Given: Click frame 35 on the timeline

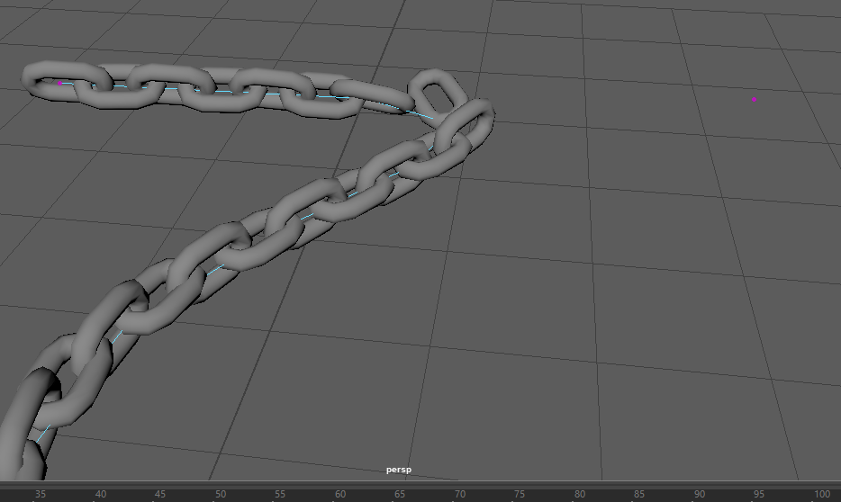Looking at the screenshot, I should (x=41, y=494).
